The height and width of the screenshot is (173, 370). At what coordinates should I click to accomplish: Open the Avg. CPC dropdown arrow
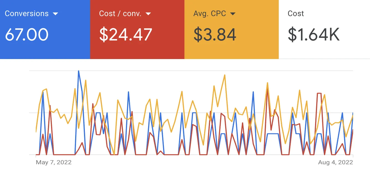pos(233,14)
